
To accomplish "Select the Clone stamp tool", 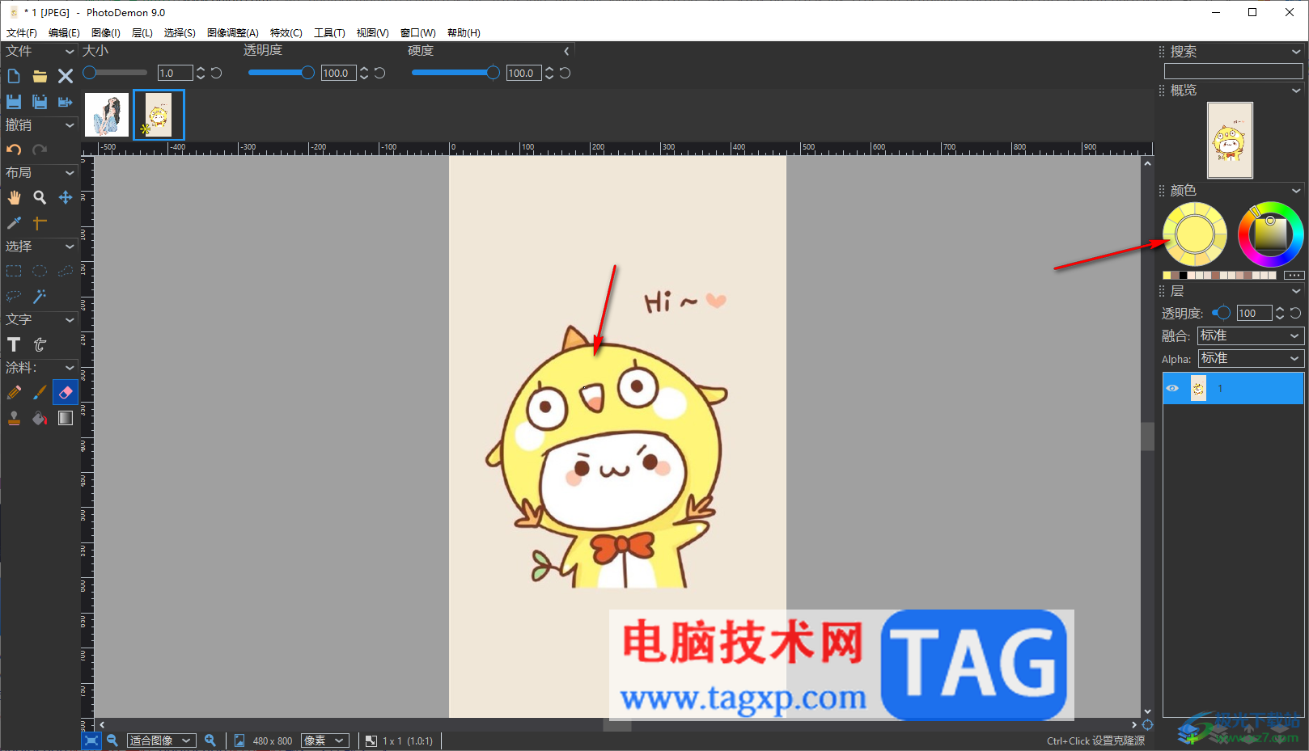I will pyautogui.click(x=14, y=418).
